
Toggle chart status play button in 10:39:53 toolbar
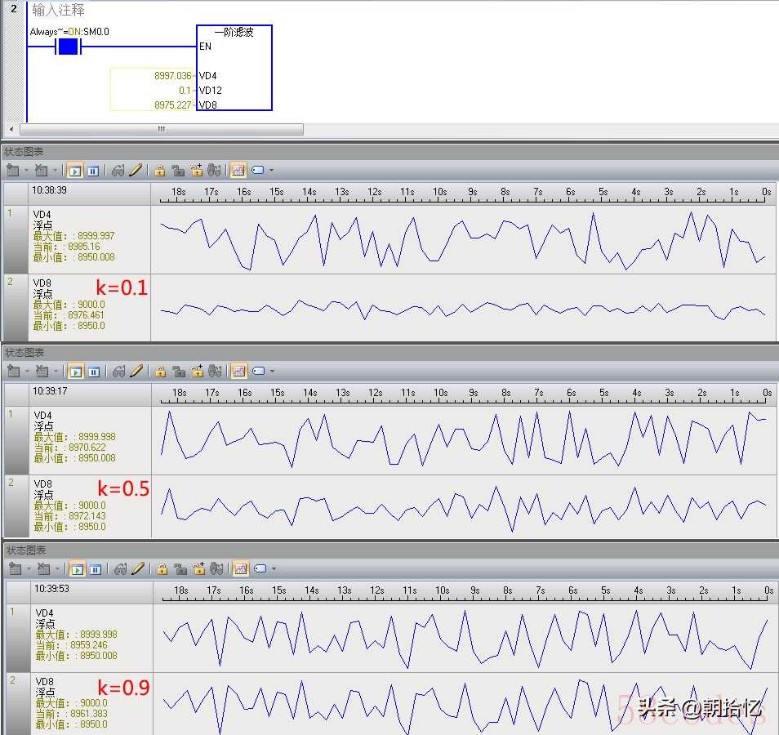pyautogui.click(x=78, y=569)
